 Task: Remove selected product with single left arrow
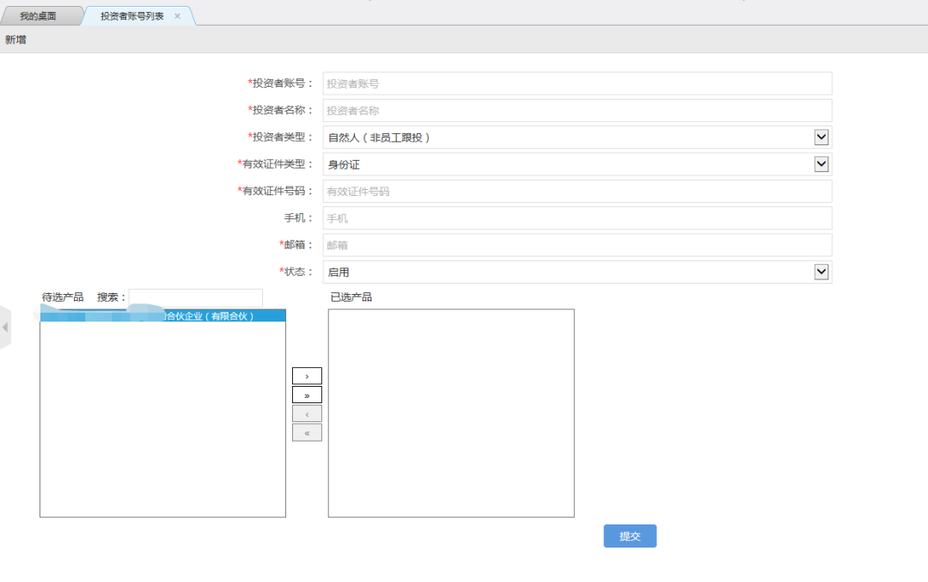pyautogui.click(x=307, y=414)
